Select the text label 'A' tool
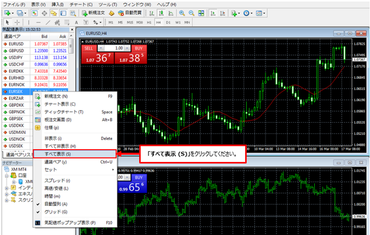This screenshot has width=370, height=235. coord(76,22)
